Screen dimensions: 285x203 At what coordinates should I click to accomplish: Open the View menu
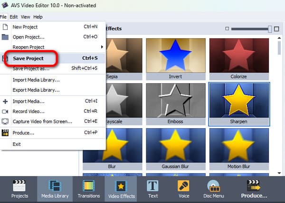[26, 17]
